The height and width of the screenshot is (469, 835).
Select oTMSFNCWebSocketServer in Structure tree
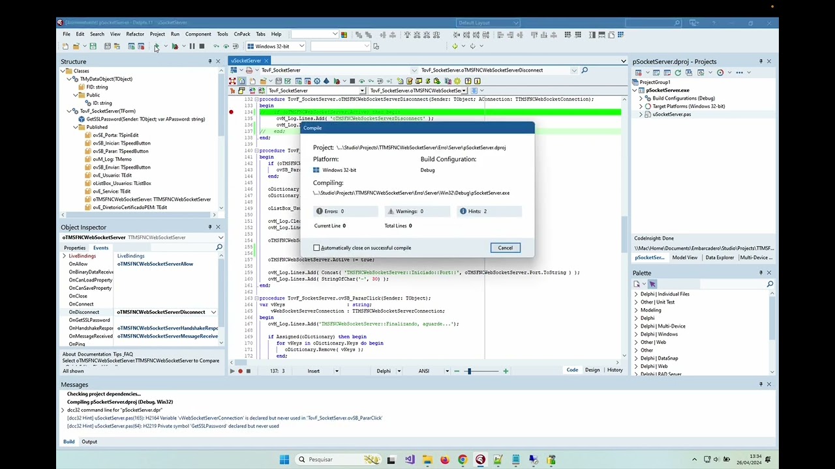[x=151, y=199]
